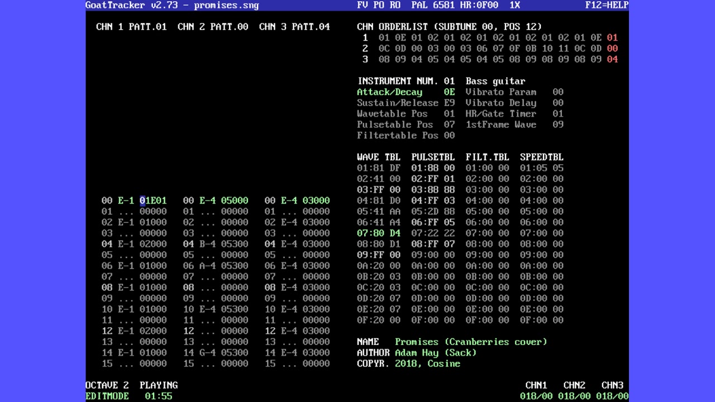Select the CHN 1 PATT.01 header

click(x=131, y=27)
